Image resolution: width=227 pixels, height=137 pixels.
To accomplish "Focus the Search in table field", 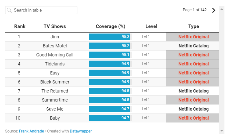I will tap(41, 10).
